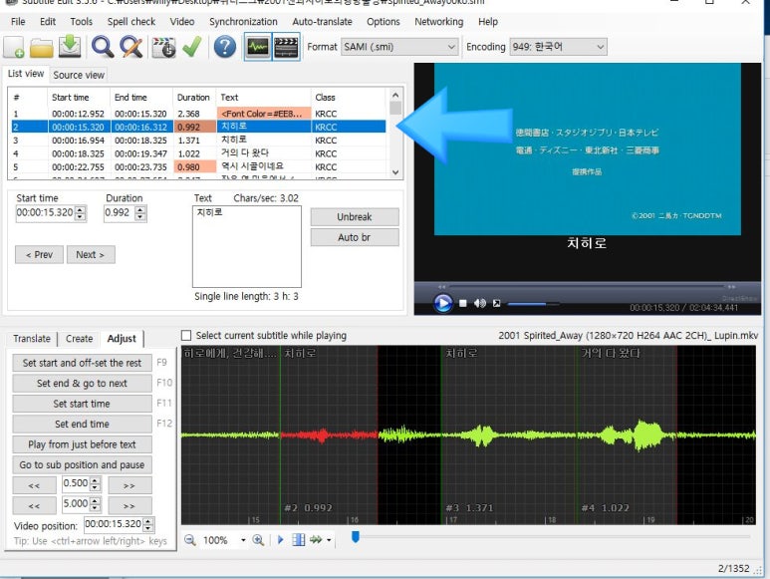Click Set start and off-set the rest
Viewport: 770px width, 579px height.
pyautogui.click(x=82, y=363)
